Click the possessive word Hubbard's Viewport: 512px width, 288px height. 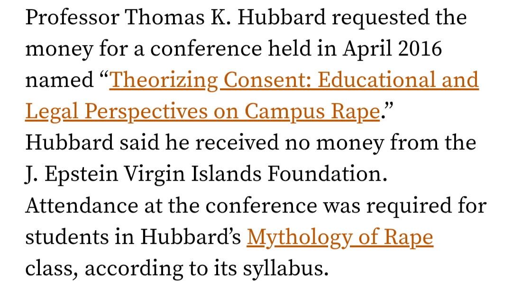tap(194, 236)
